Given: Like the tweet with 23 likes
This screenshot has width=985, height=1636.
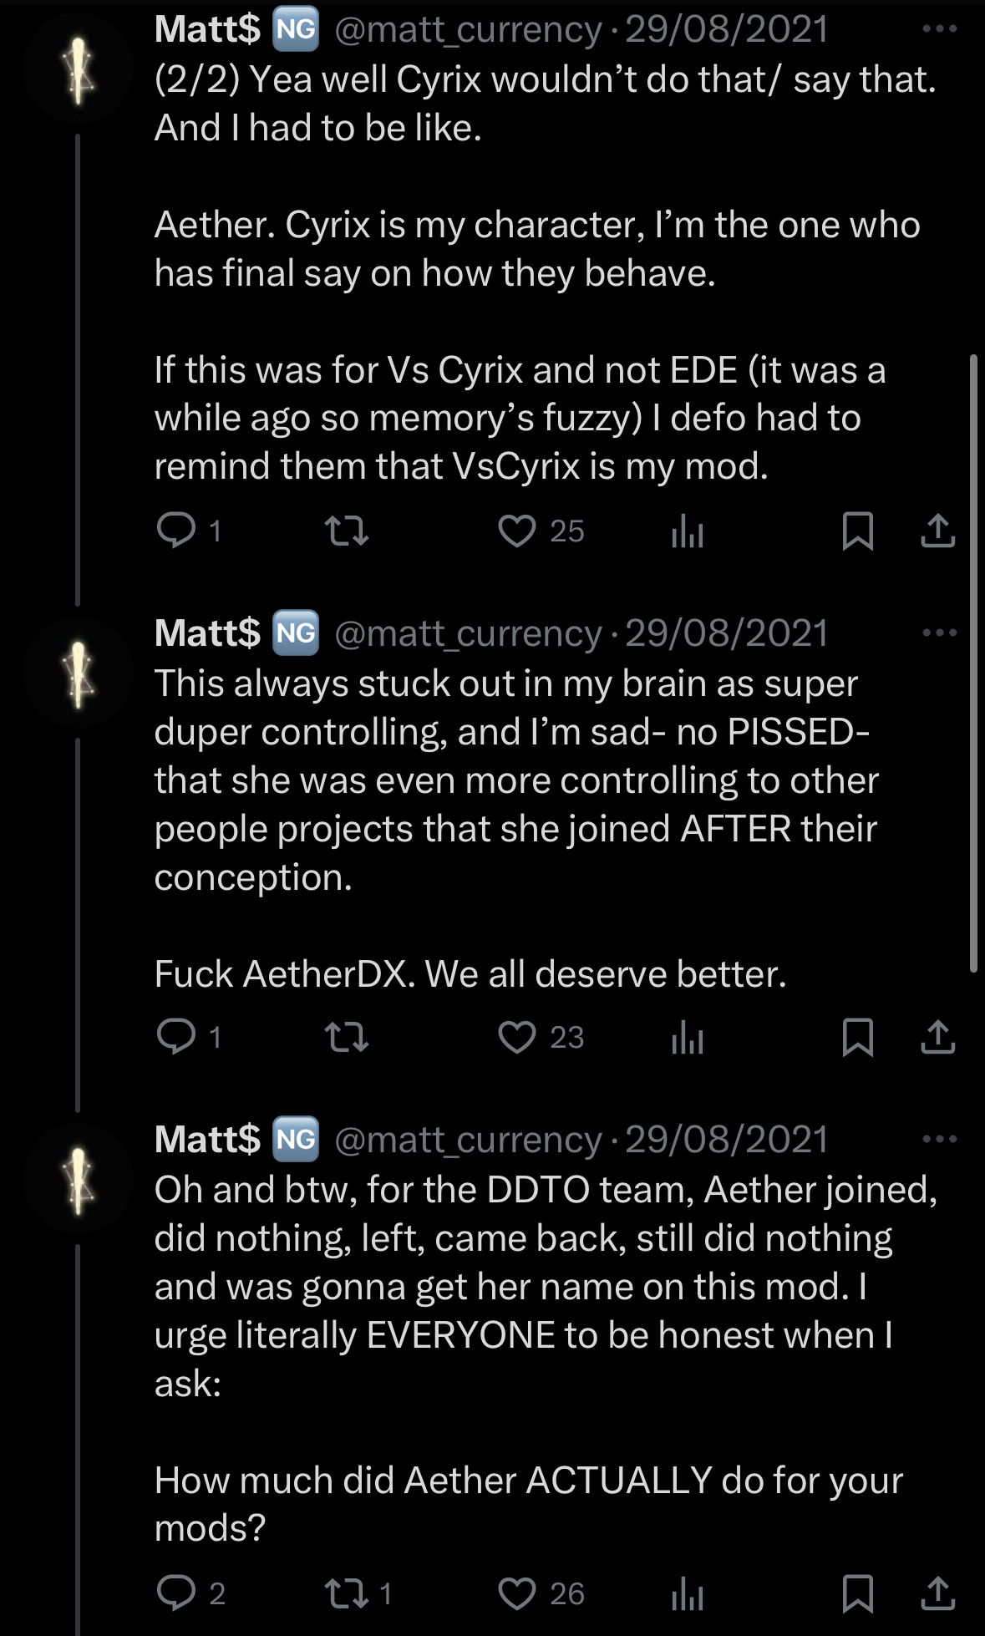Looking at the screenshot, I should pyautogui.click(x=516, y=1037).
